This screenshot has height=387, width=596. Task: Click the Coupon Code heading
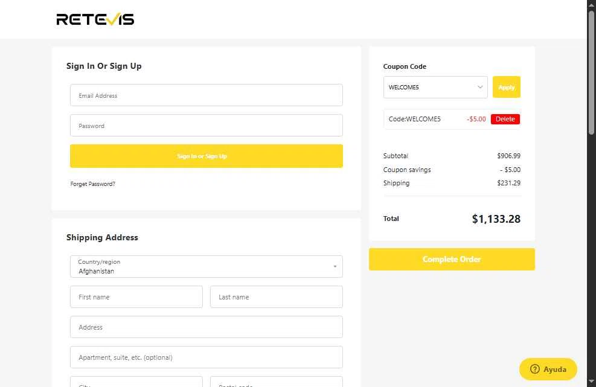pyautogui.click(x=405, y=66)
